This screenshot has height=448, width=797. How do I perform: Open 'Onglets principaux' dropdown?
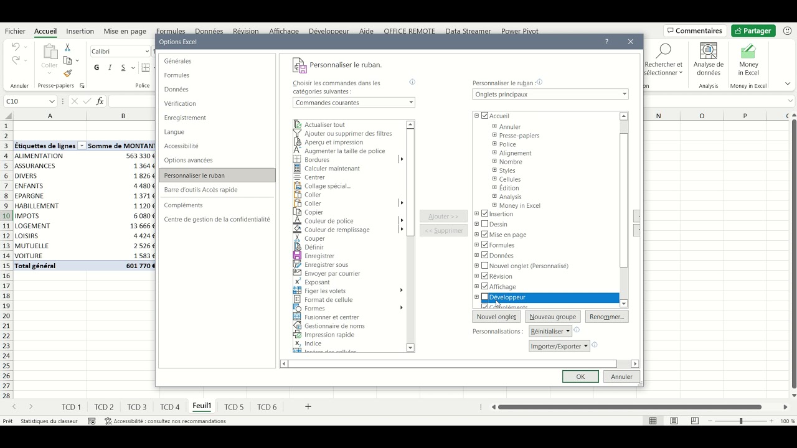point(550,94)
